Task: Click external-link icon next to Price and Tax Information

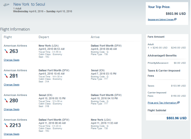Action: click(x=178, y=103)
